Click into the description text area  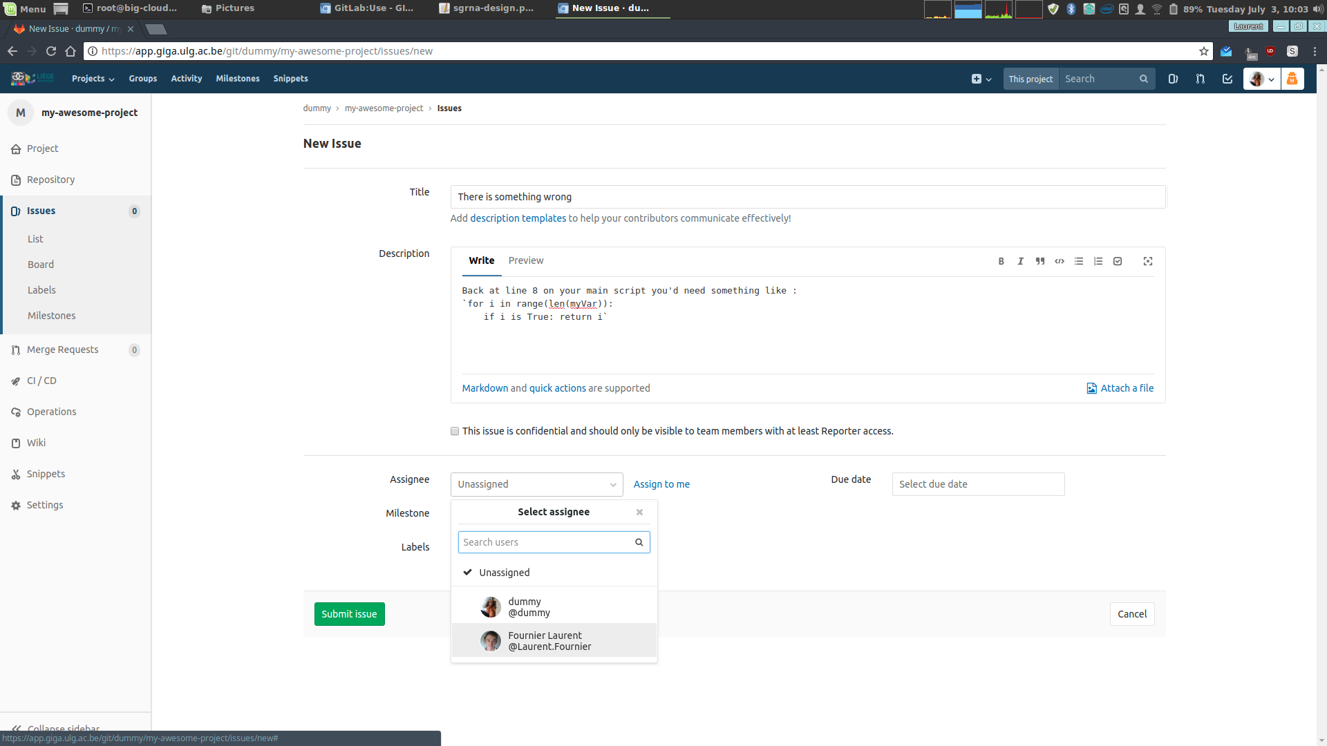coord(808,325)
